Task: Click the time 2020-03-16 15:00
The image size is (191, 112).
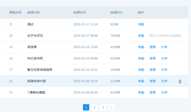Action: [85, 47]
